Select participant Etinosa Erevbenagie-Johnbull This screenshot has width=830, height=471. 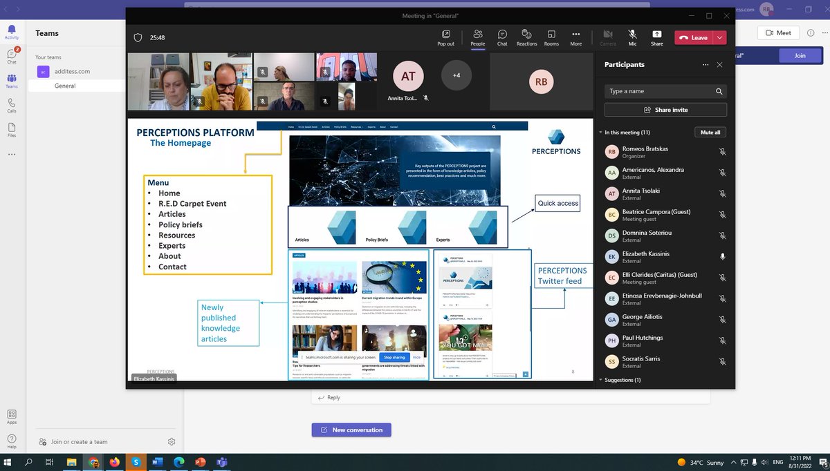665,299
